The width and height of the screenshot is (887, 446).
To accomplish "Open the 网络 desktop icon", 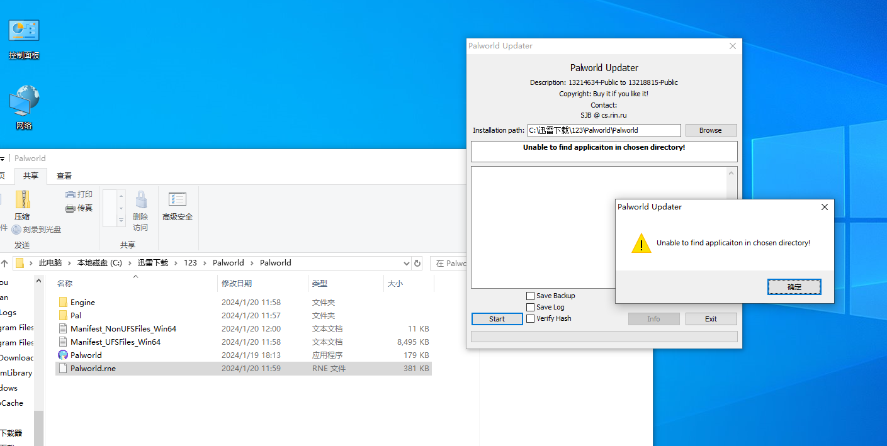I will [24, 101].
